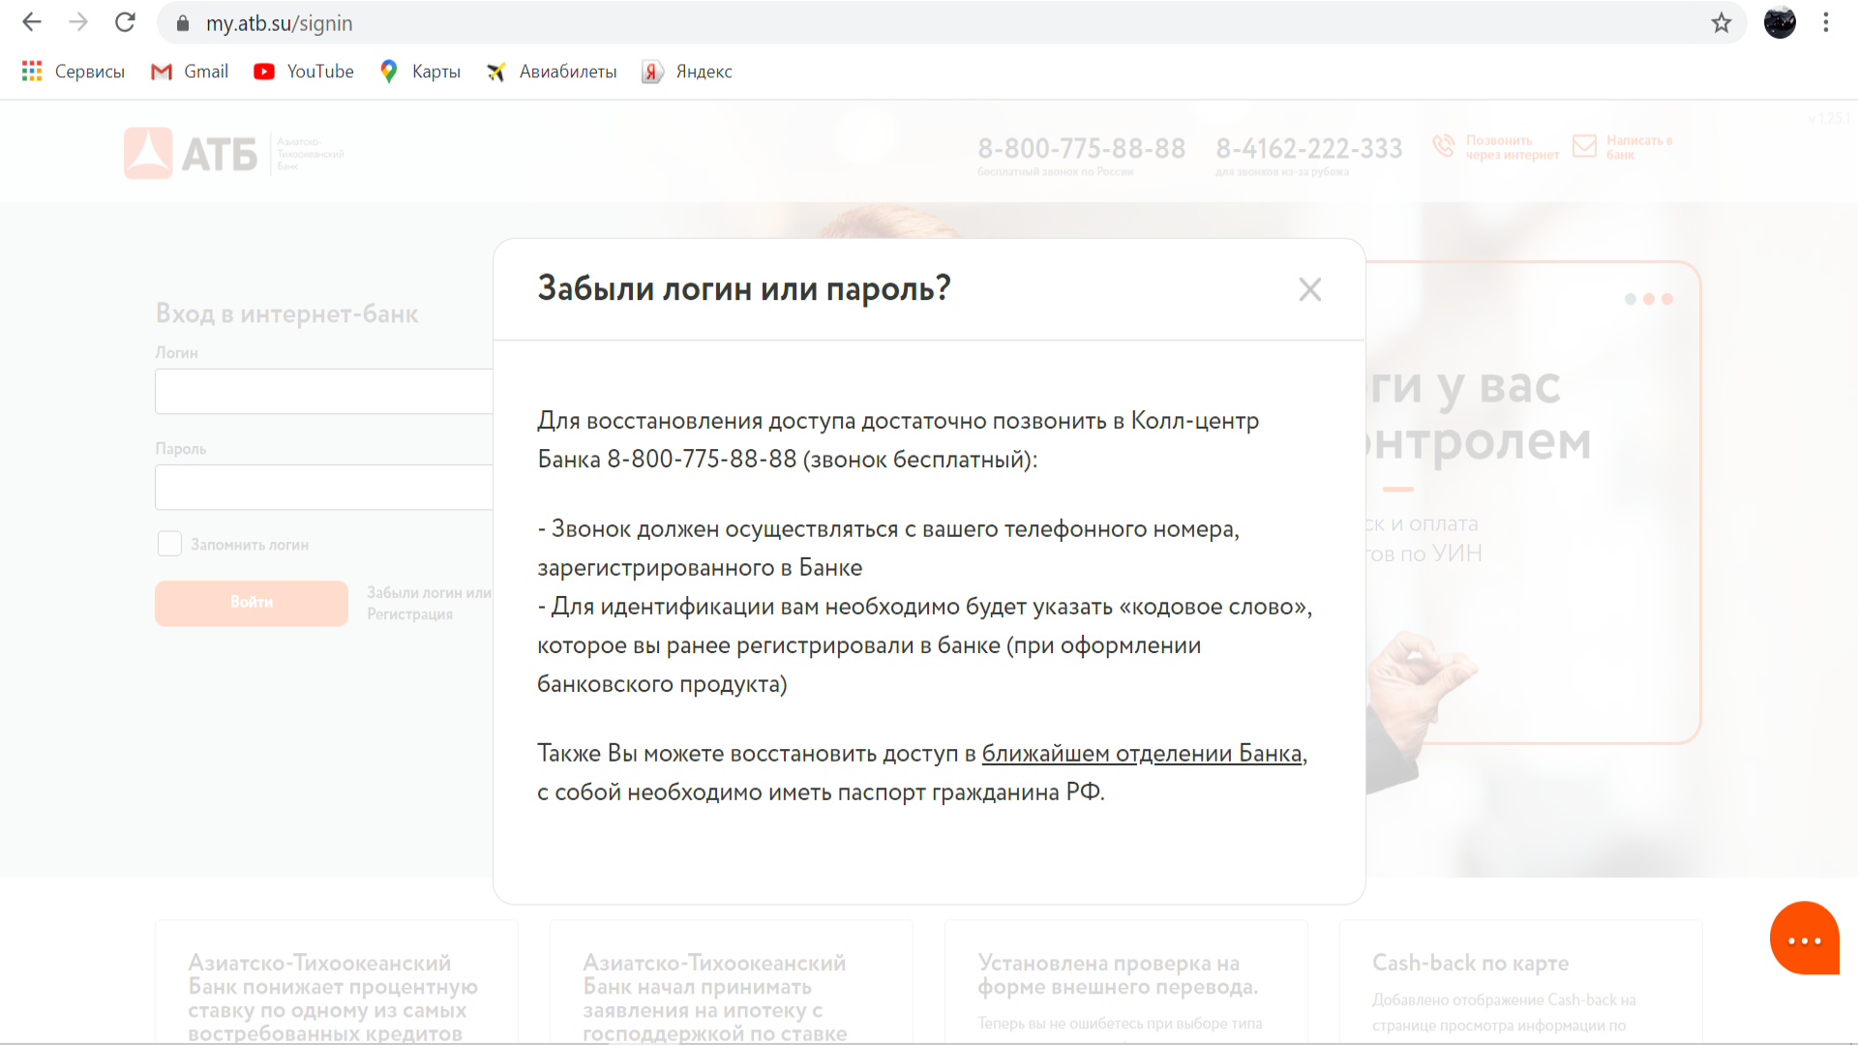Open the Регистрация link
Viewport: 1858px width, 1045px height.
click(409, 614)
